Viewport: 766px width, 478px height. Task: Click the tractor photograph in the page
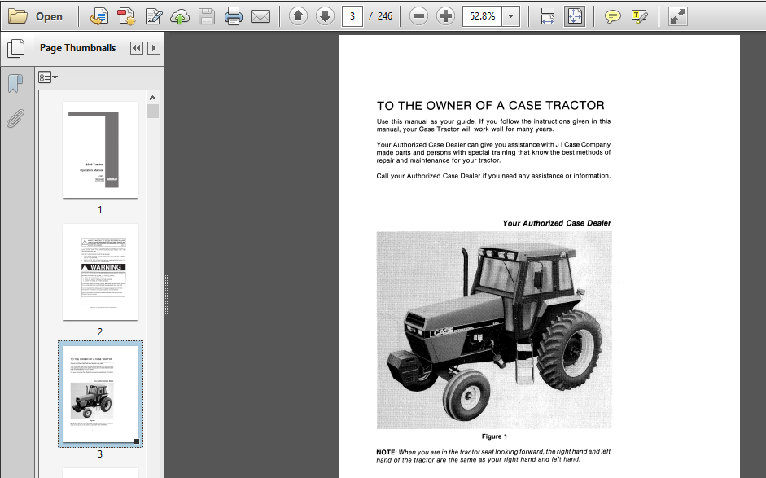click(x=494, y=331)
